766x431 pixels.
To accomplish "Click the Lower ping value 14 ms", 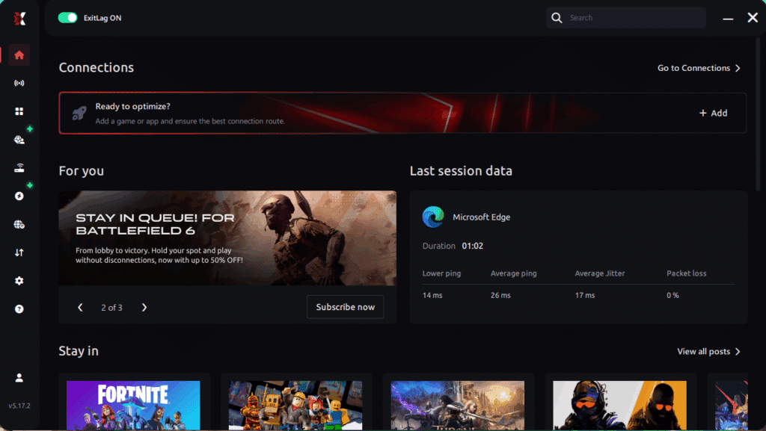I will point(432,296).
